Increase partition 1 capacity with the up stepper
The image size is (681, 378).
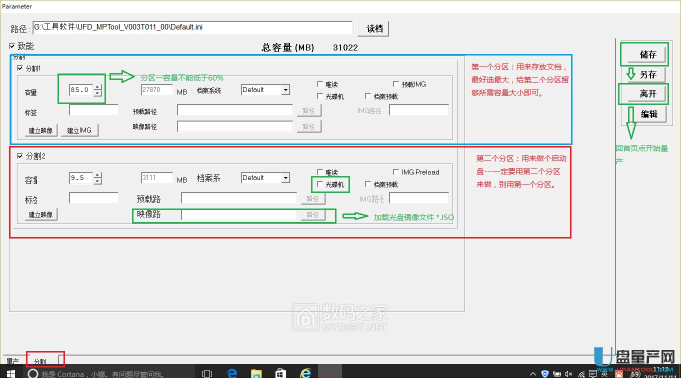pyautogui.click(x=97, y=86)
